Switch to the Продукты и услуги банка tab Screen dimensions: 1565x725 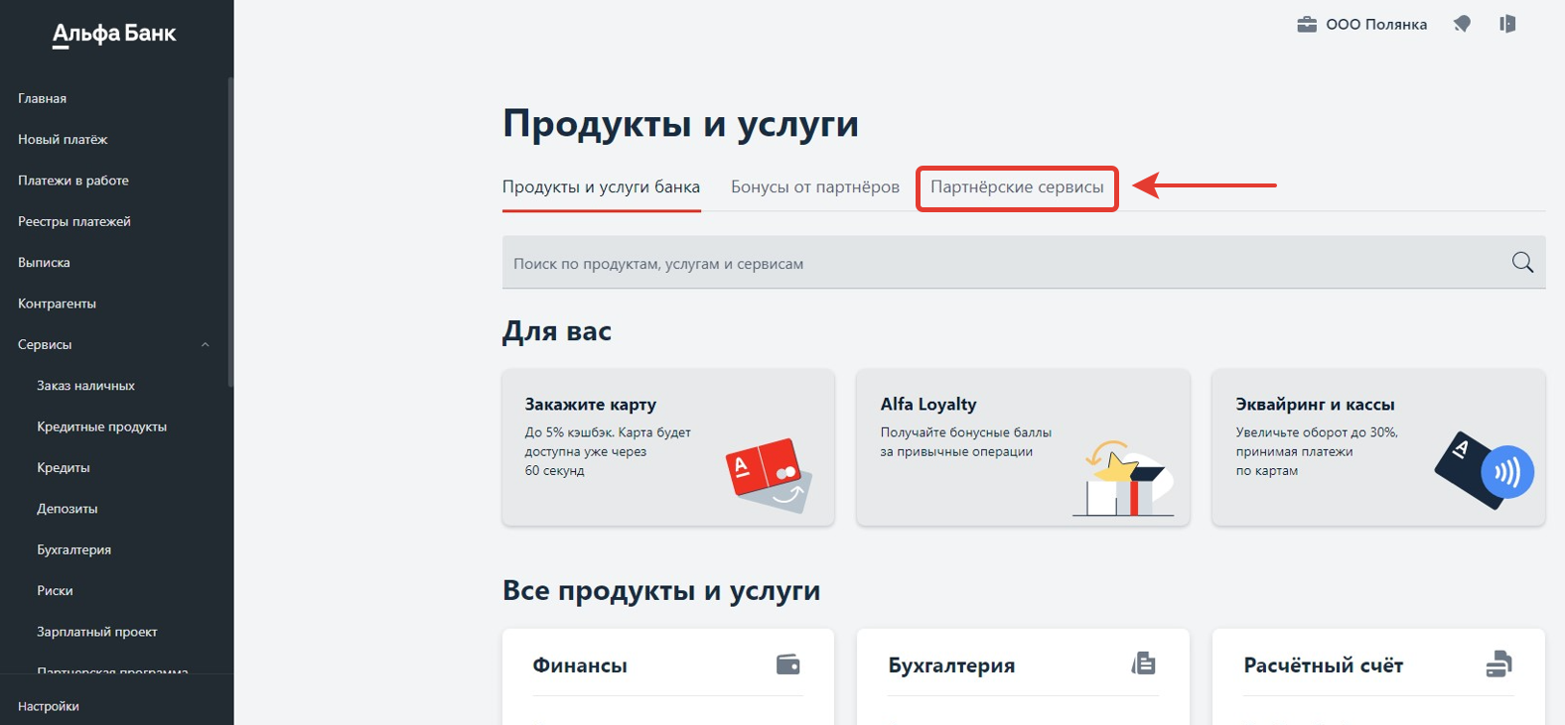[601, 186]
